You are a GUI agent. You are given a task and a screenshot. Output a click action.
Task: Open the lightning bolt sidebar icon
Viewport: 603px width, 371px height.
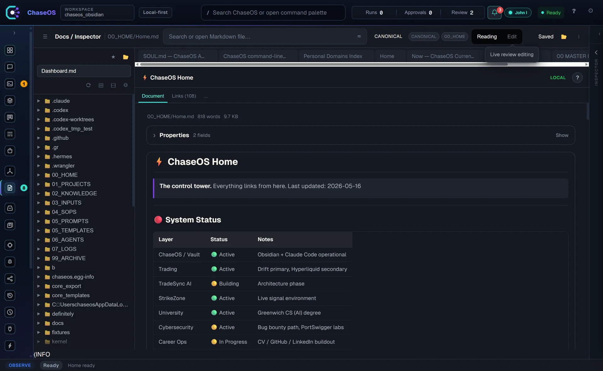click(10, 346)
